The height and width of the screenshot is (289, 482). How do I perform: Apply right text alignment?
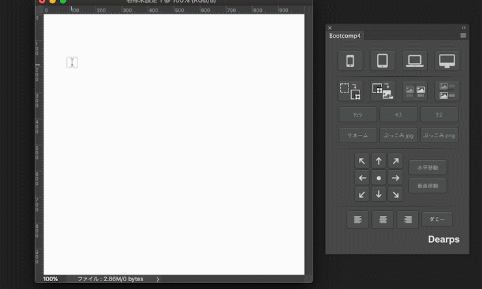coord(408,219)
